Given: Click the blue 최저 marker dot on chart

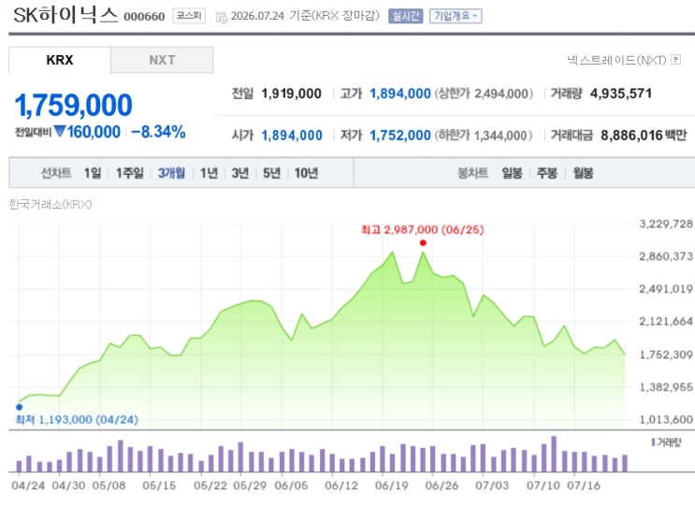Looking at the screenshot, I should point(19,407).
